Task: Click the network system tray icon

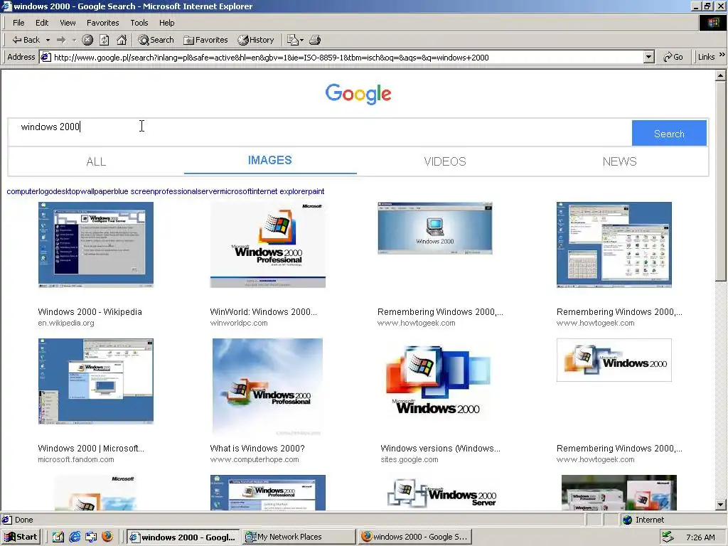Action: coord(668,537)
